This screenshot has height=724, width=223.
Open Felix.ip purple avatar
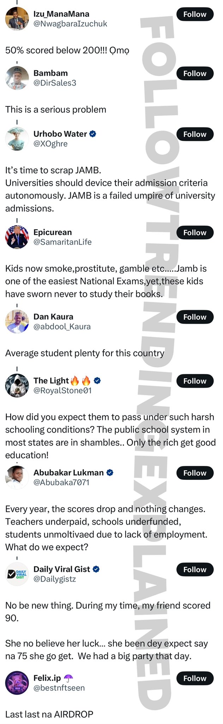tap(17, 683)
